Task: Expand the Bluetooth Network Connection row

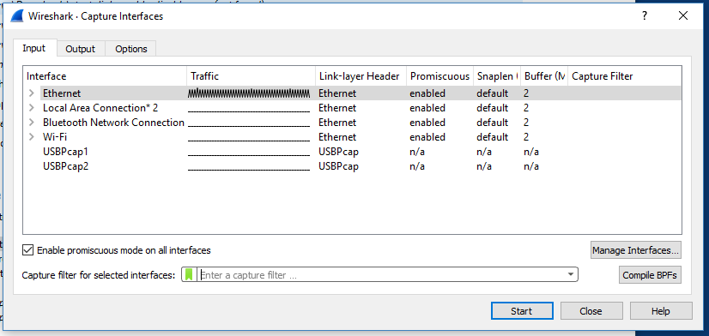Action: (x=31, y=123)
